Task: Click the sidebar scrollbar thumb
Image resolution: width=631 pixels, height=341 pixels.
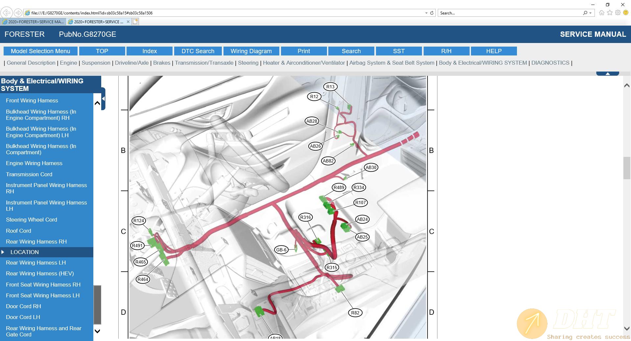Action: click(97, 305)
